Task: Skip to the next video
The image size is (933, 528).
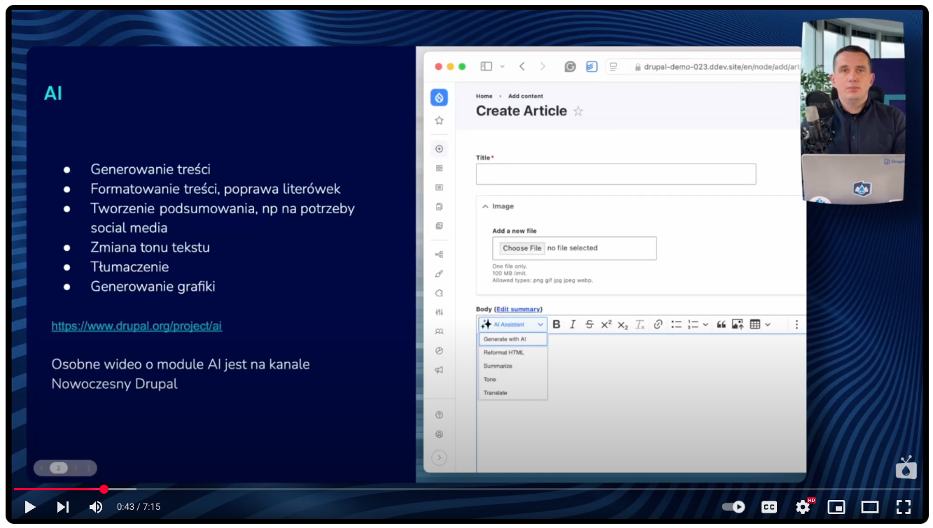Action: click(63, 507)
